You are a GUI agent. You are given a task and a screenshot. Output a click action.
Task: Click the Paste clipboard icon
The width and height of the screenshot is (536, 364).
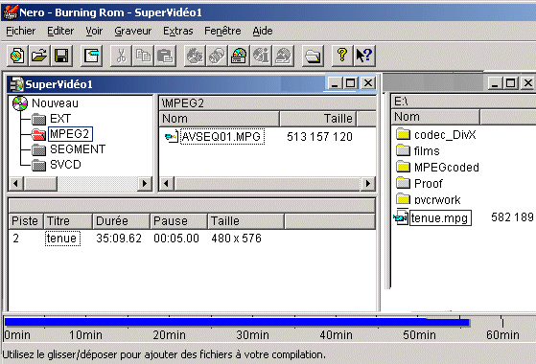166,56
